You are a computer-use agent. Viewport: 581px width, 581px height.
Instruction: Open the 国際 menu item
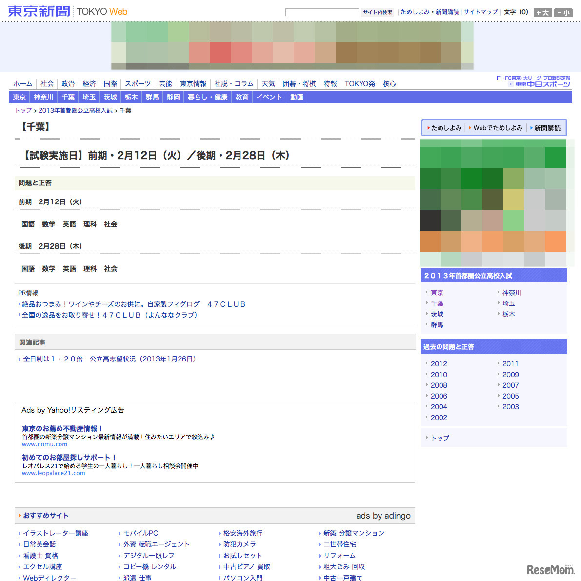[110, 84]
